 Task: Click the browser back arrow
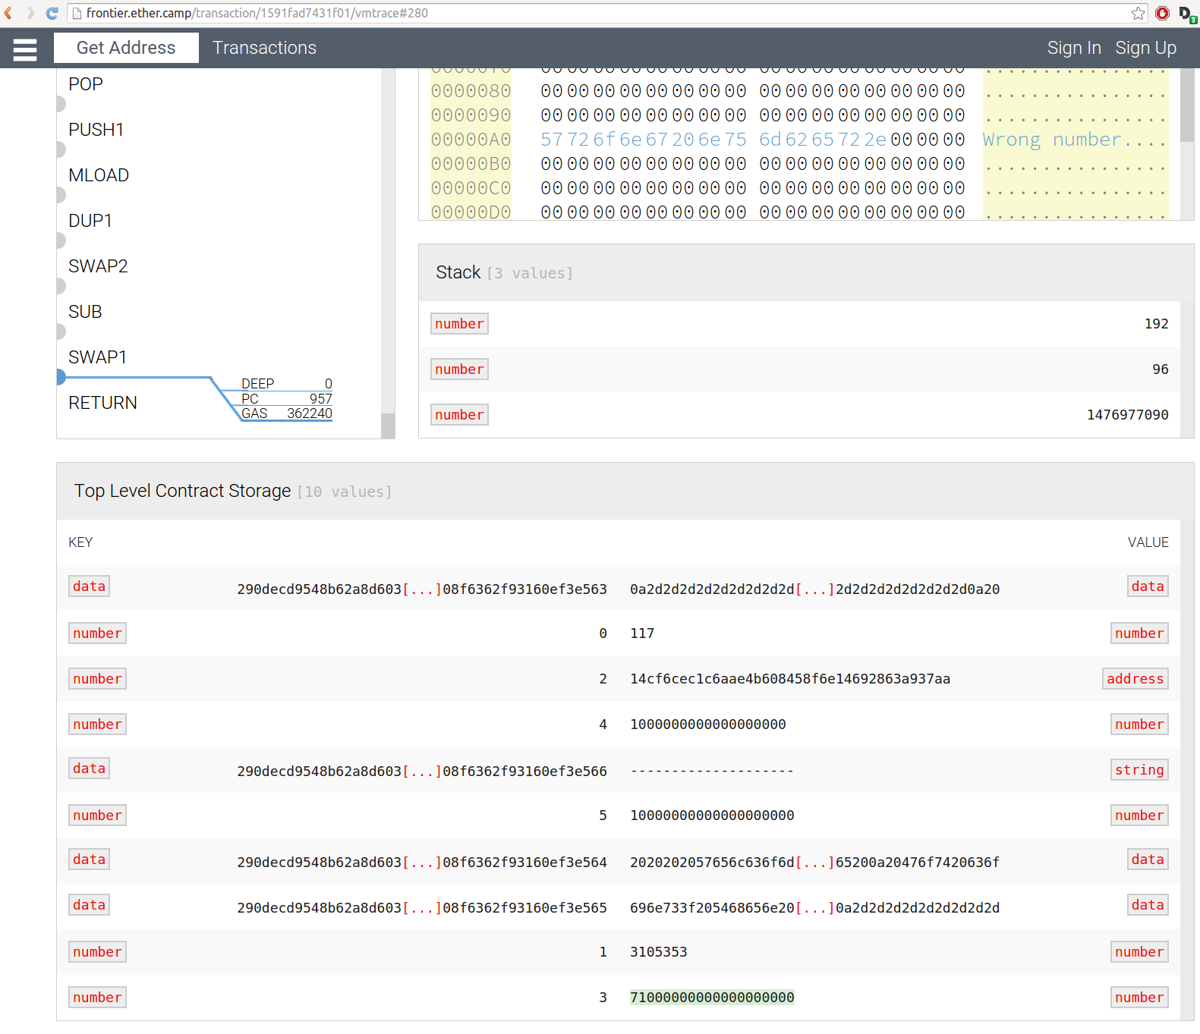click(x=9, y=13)
